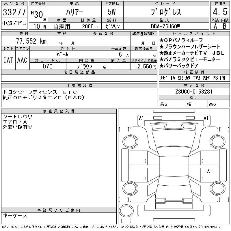Click the lot number 33277
The width and height of the screenshot is (231, 231).
(x=14, y=12)
